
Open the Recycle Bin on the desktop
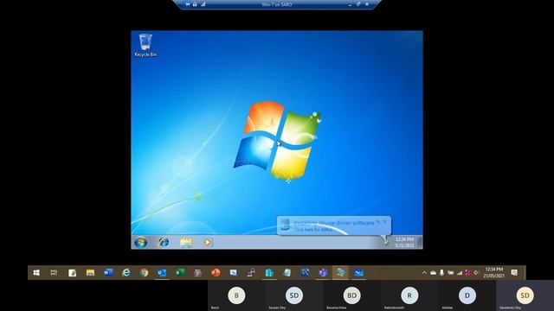145,45
